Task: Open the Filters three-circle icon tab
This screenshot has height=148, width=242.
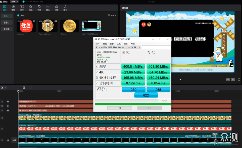Action: tap(57, 8)
